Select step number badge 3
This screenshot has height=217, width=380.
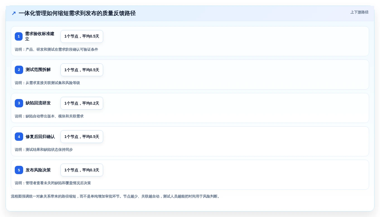pyautogui.click(x=19, y=103)
